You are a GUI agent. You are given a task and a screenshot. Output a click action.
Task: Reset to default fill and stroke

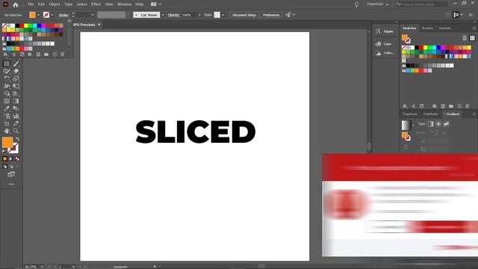(x=4, y=151)
